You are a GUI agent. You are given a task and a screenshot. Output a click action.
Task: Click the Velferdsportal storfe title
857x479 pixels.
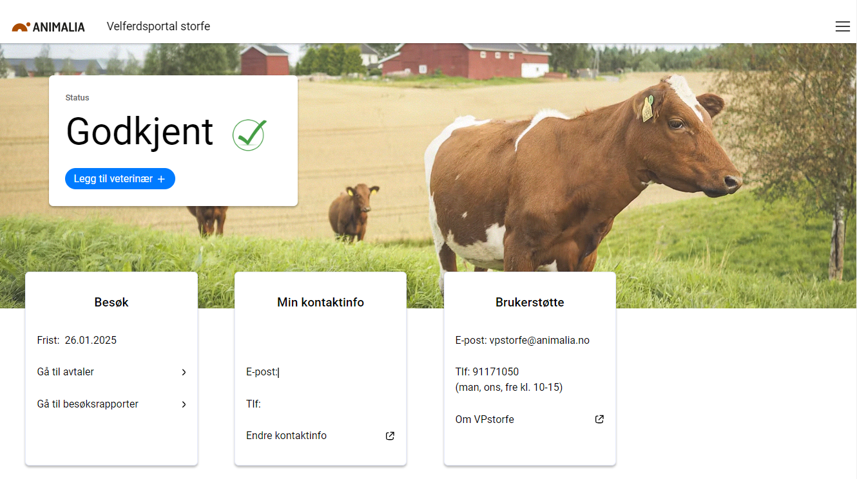pos(159,26)
